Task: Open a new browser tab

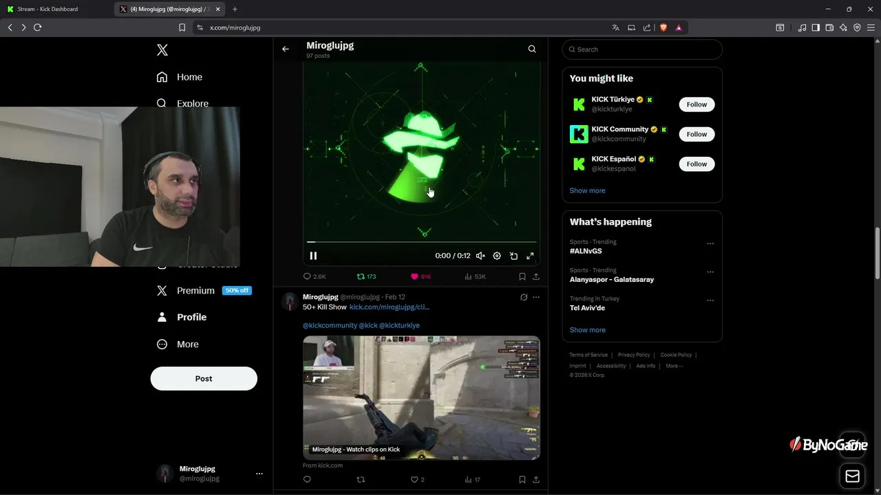Action: 235,9
